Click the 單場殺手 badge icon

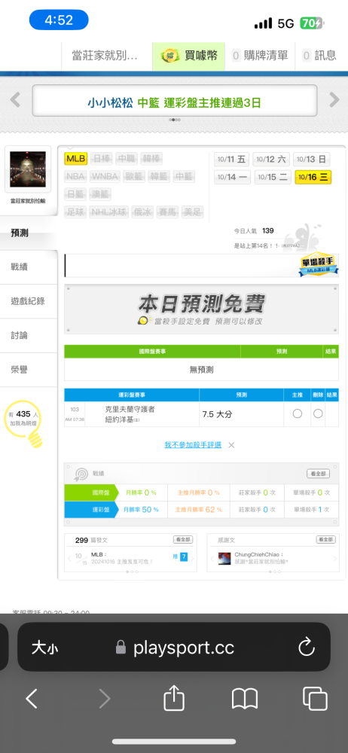(x=318, y=265)
